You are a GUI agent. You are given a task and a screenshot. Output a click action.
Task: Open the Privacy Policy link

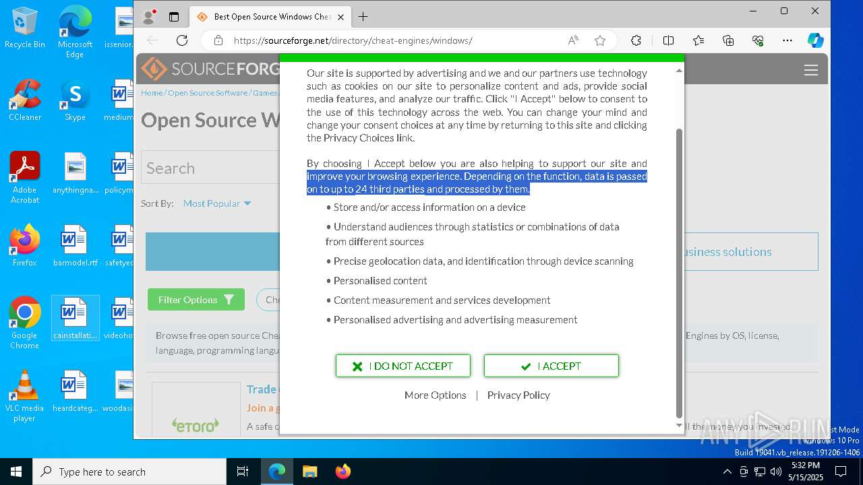click(518, 395)
